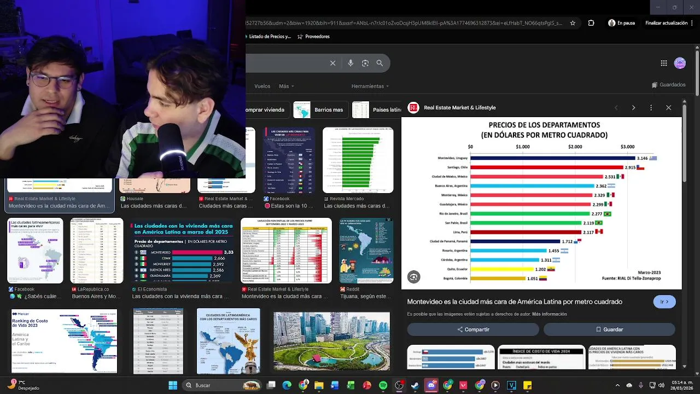The height and width of the screenshot is (394, 700).
Task: Open the Google apps grid
Action: coord(664,63)
